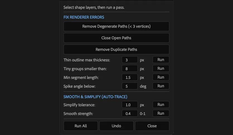This screenshot has height=135, width=233.
Task: Focus the Min segment length field
Action: pos(130,77)
